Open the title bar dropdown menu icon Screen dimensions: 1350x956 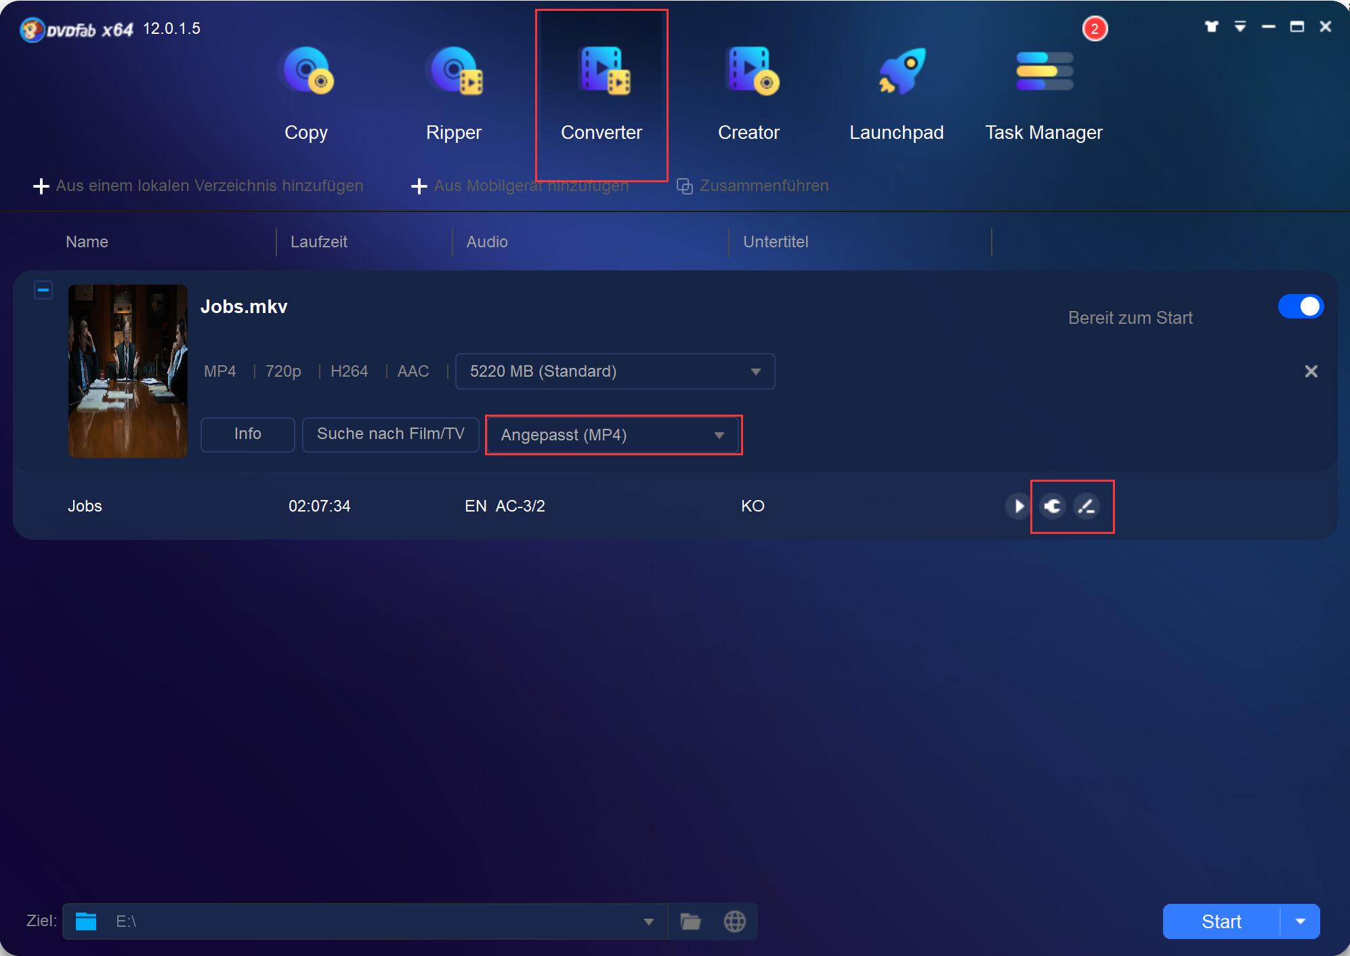coord(1240,26)
